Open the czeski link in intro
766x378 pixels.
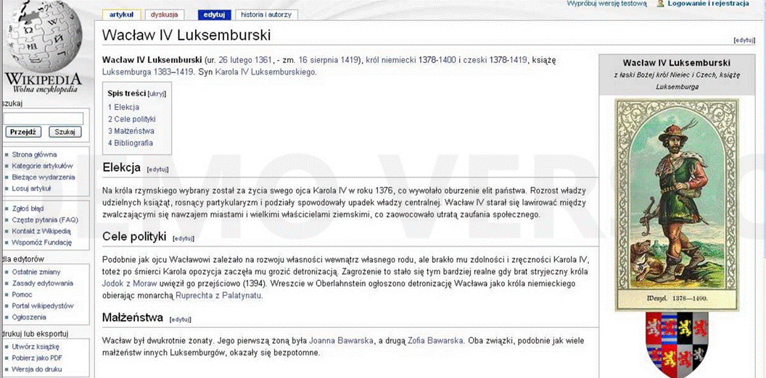[x=474, y=60]
